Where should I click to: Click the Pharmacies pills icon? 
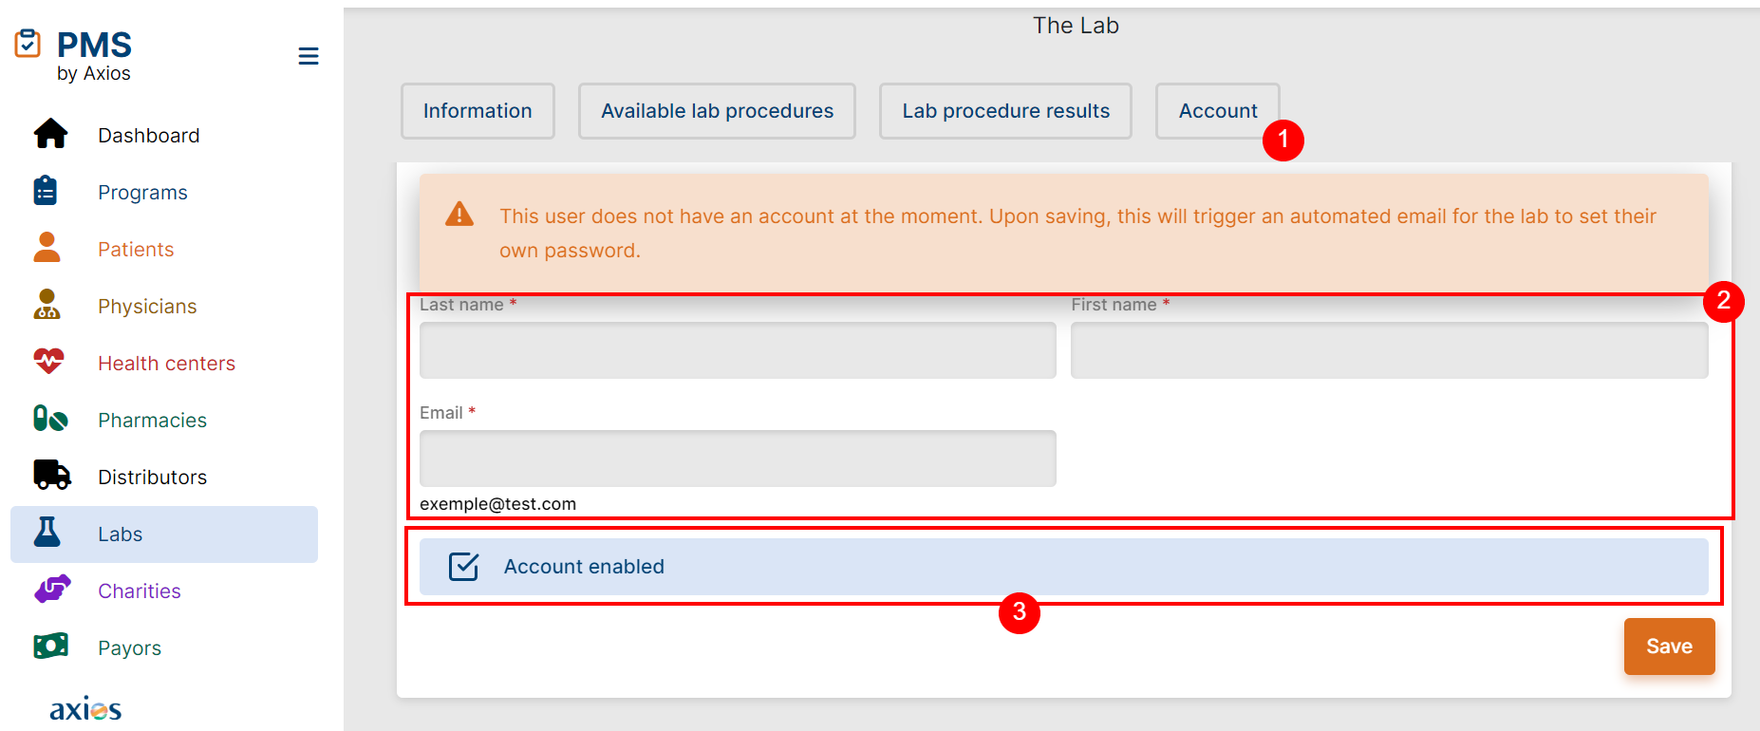[50, 419]
